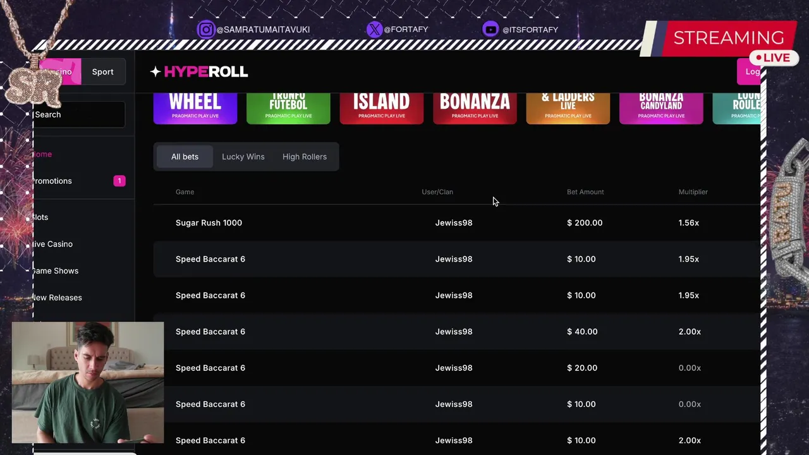Switch to the High Rollers tab
The width and height of the screenshot is (809, 455).
305,157
